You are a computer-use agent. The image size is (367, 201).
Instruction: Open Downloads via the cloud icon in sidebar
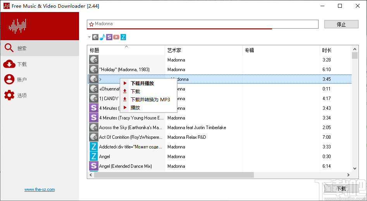point(9,64)
